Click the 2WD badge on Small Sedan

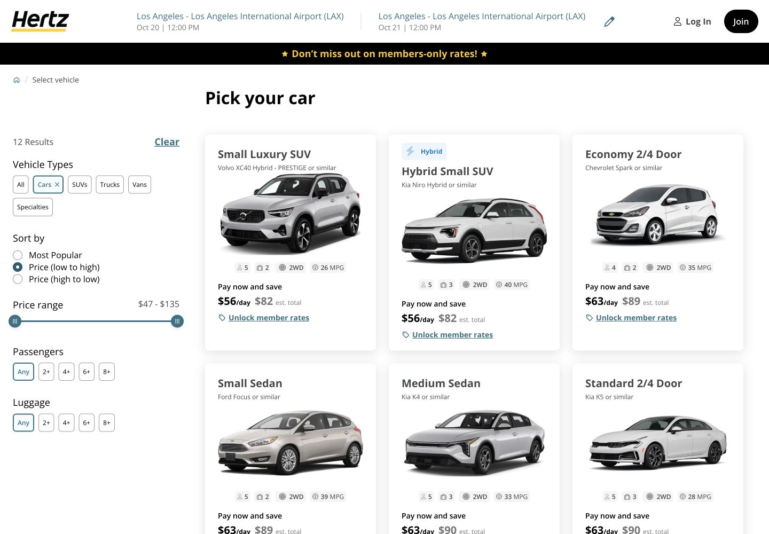291,497
